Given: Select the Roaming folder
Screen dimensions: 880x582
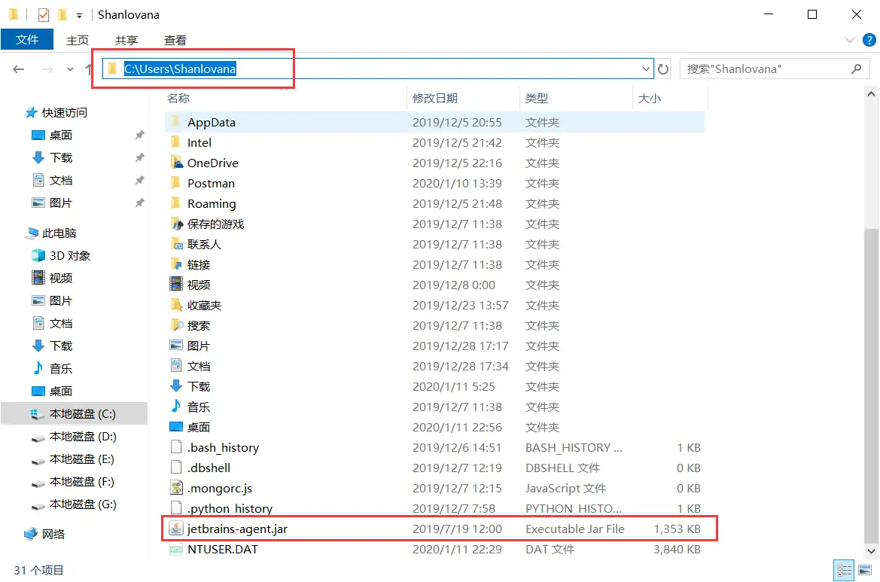Looking at the screenshot, I should point(212,204).
